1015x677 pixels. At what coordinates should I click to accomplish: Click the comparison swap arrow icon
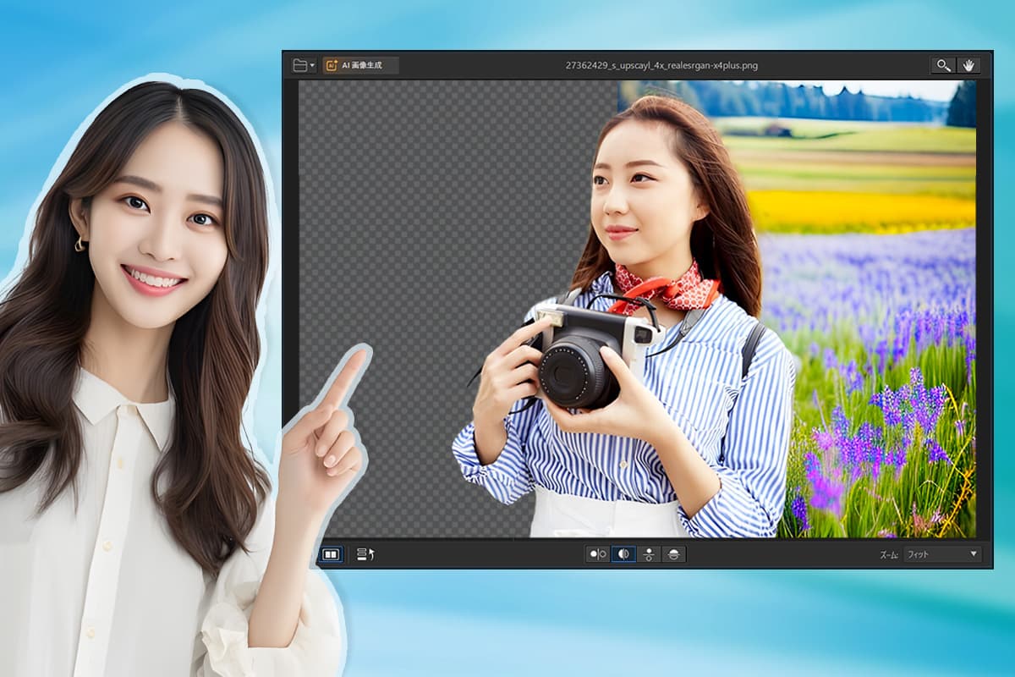point(365,554)
